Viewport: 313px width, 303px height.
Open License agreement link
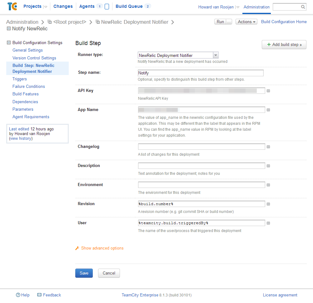tap(280, 295)
